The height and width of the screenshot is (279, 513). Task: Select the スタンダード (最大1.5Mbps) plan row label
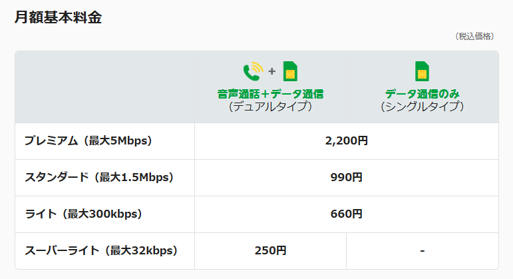pos(98,178)
